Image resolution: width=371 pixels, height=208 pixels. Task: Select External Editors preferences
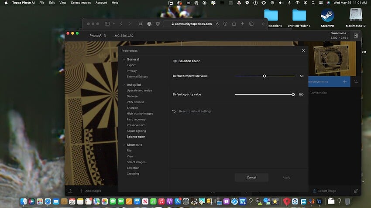point(137,77)
